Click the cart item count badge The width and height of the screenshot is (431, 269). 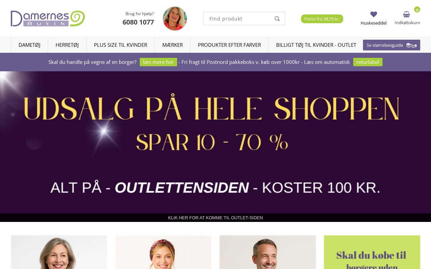click(x=417, y=10)
